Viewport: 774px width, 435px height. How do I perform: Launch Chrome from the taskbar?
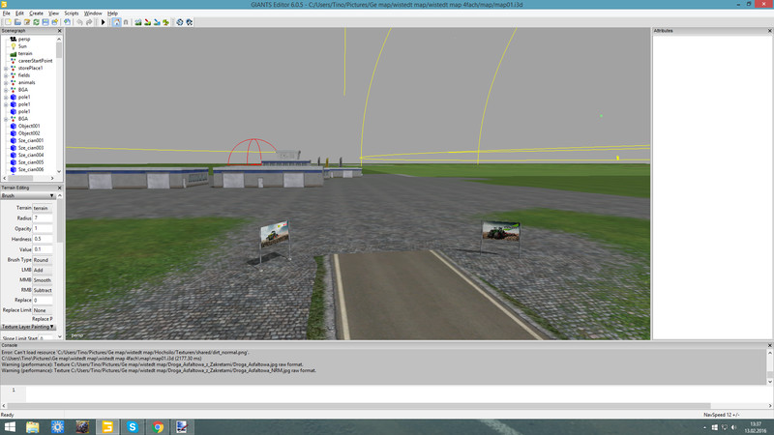[157, 426]
